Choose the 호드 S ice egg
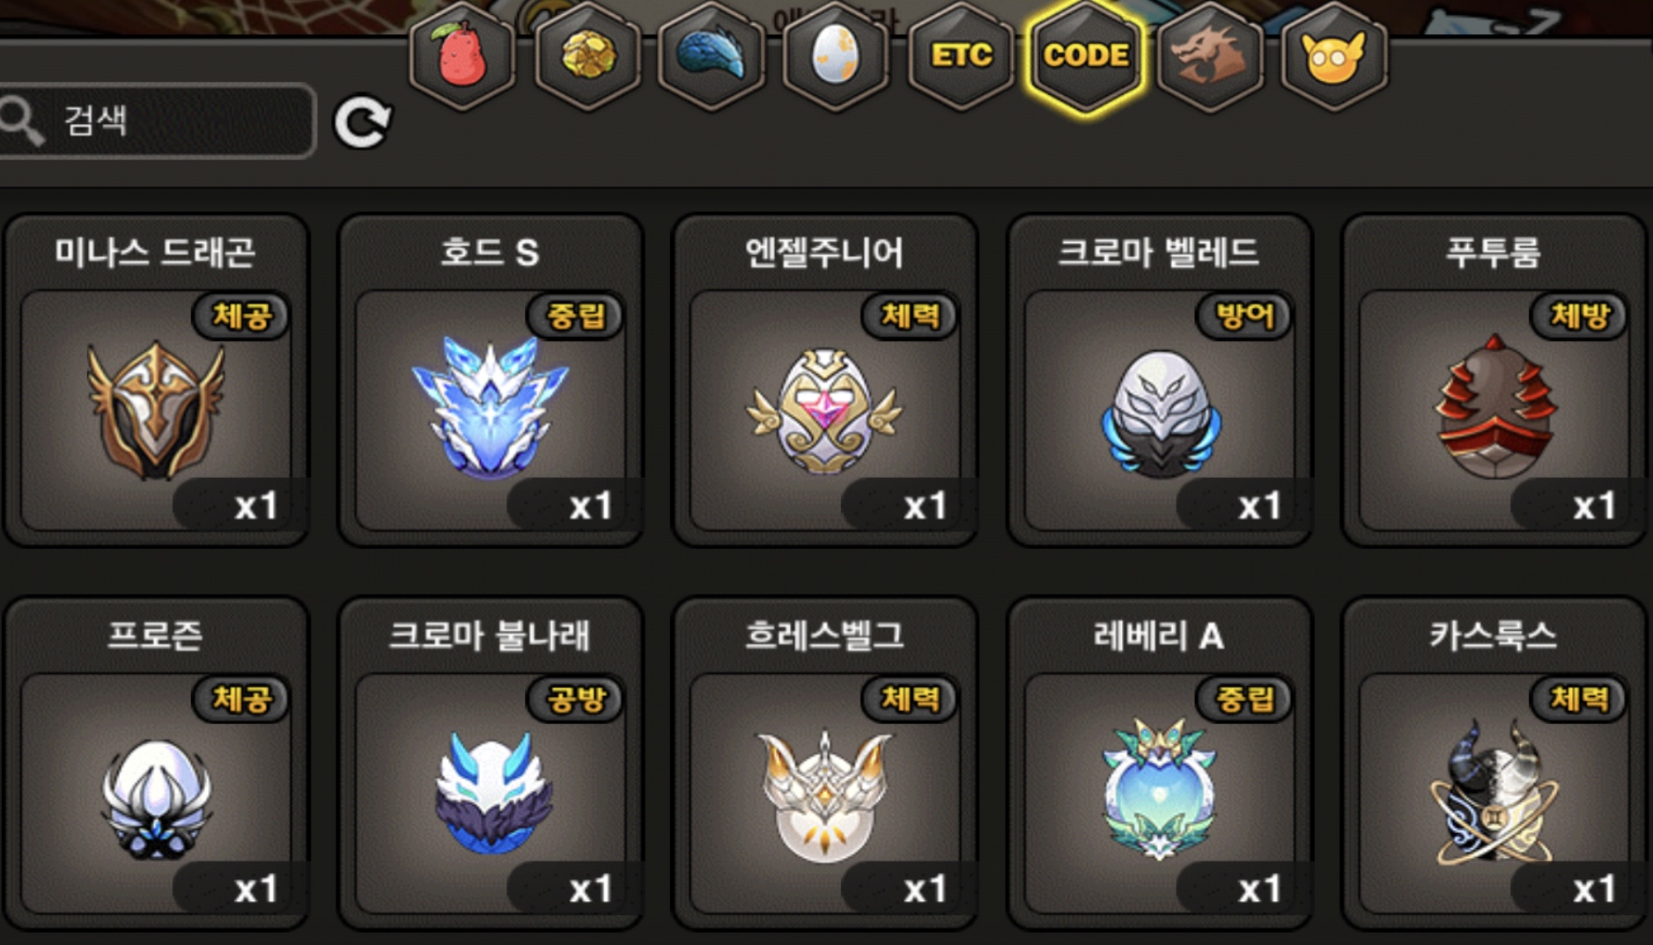 (x=491, y=380)
